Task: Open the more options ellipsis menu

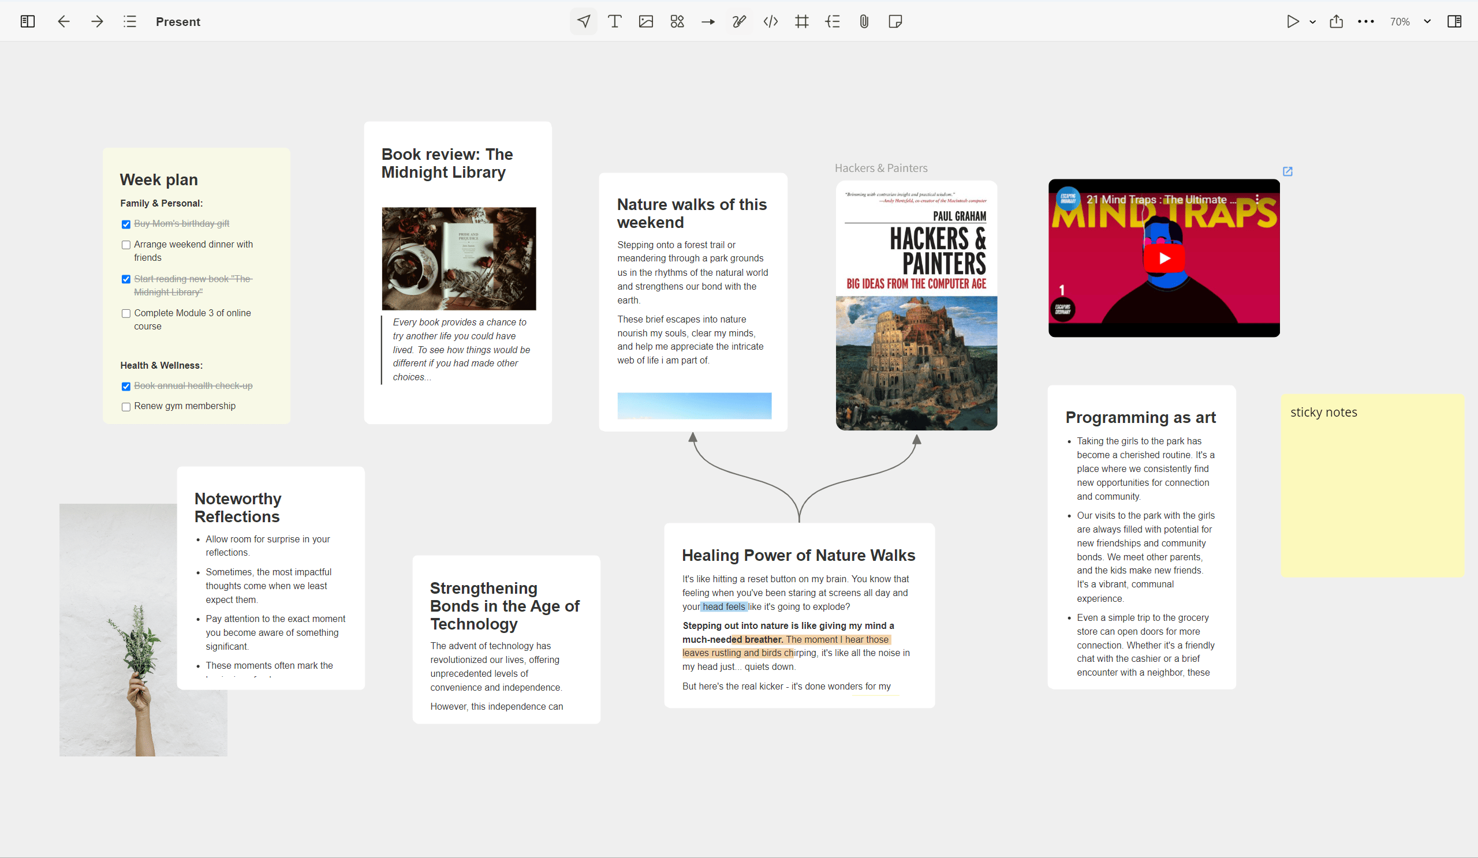Action: pyautogui.click(x=1366, y=22)
